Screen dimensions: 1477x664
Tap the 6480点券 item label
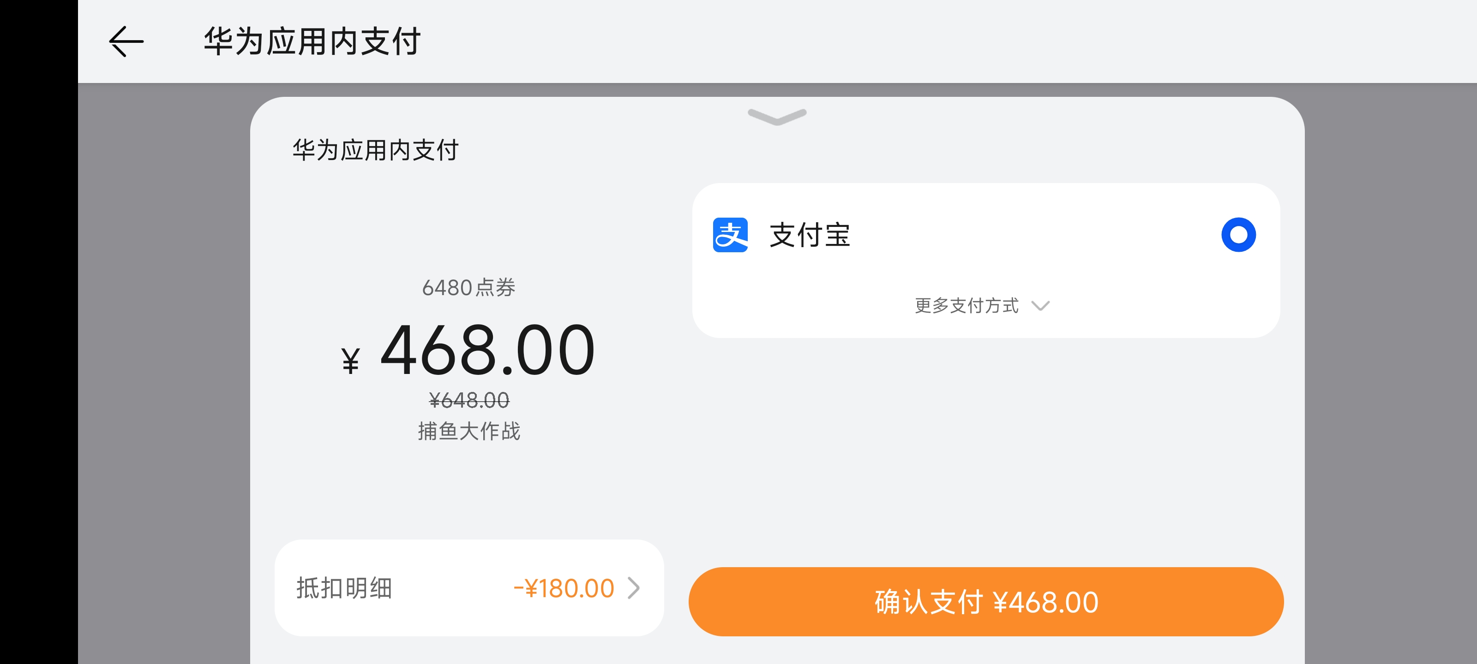[468, 288]
